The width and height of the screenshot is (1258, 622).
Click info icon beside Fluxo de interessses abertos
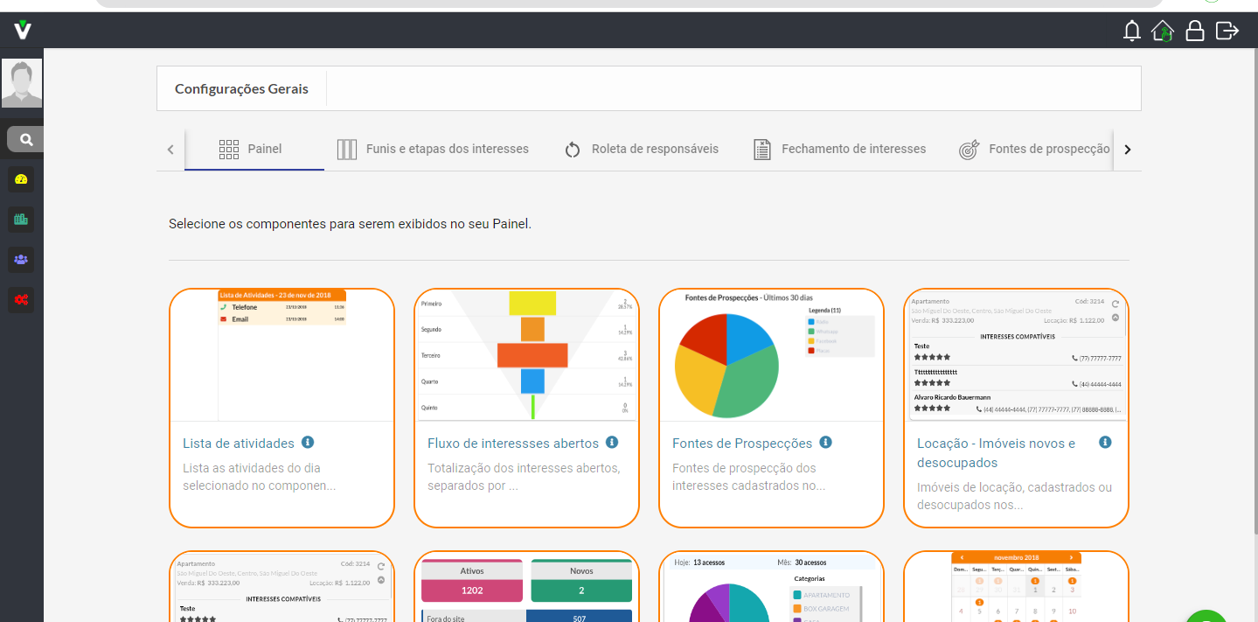pyautogui.click(x=612, y=443)
